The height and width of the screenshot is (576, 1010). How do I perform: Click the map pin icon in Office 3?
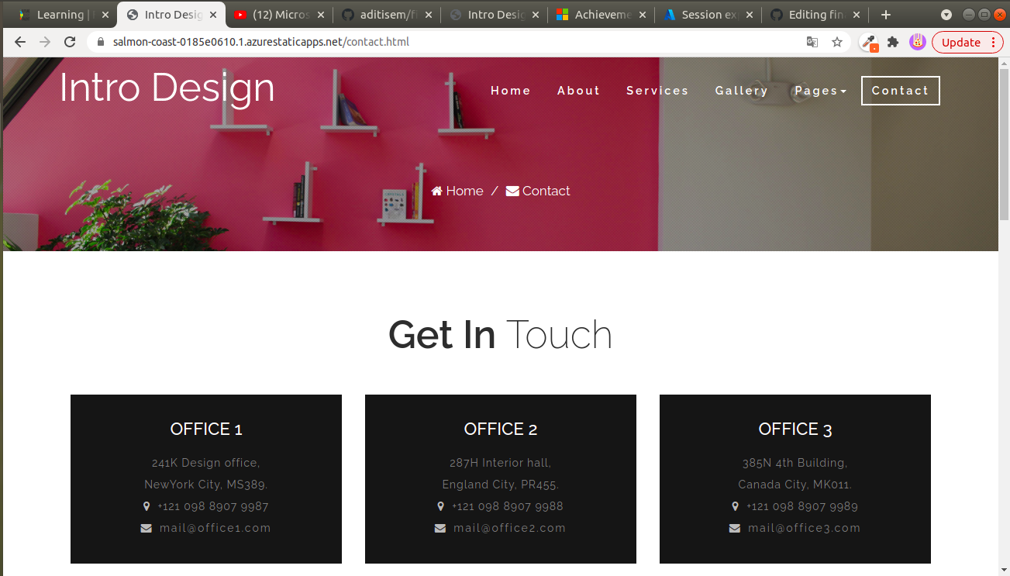736,506
